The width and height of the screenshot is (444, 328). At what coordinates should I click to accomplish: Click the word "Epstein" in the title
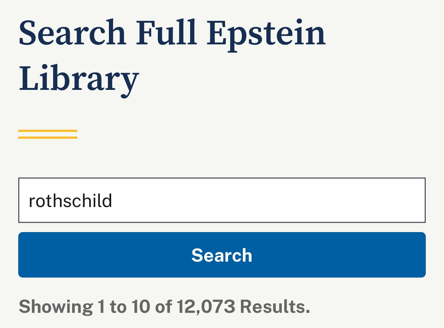(x=266, y=33)
